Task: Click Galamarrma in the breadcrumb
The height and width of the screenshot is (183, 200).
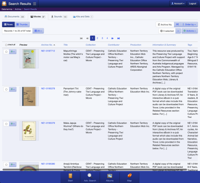Action: click(7, 9)
